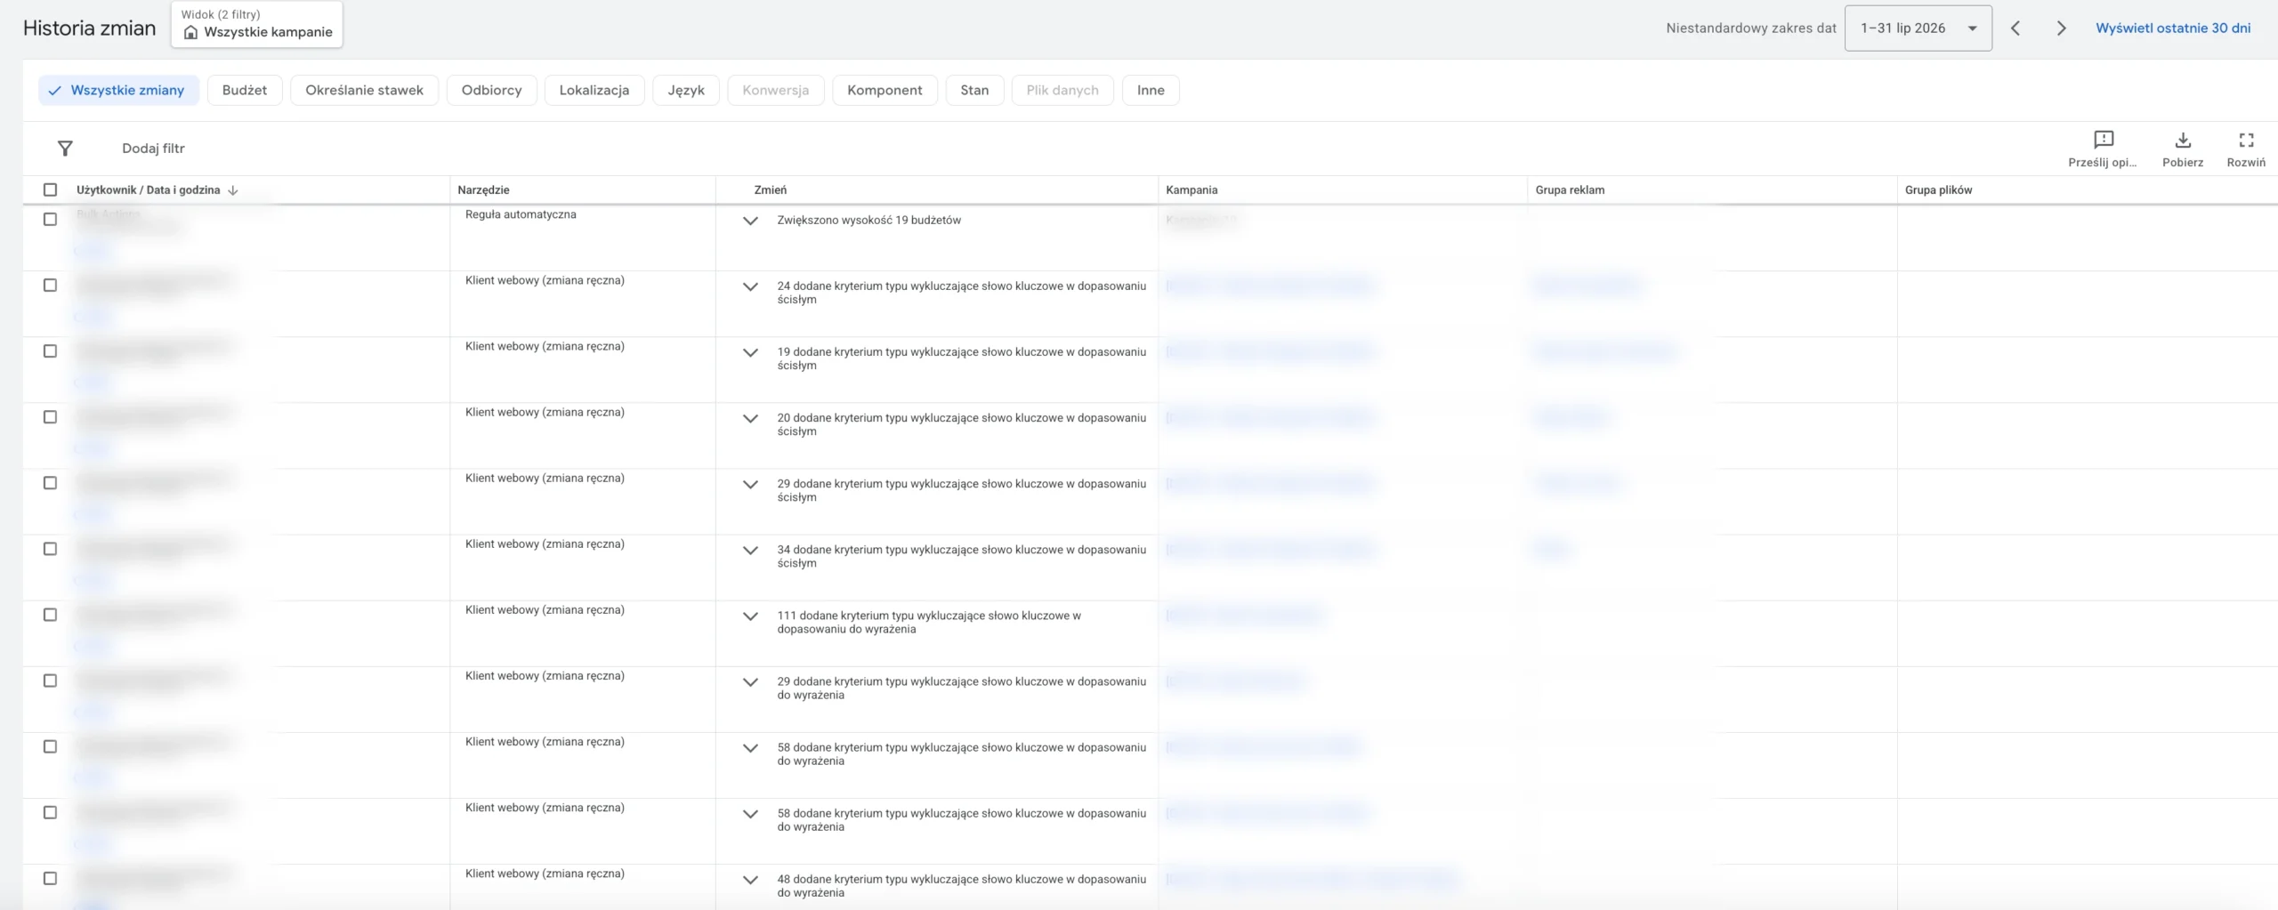2278x910 pixels.
Task: Click Dodaj filtr to add a filter
Action: point(153,149)
